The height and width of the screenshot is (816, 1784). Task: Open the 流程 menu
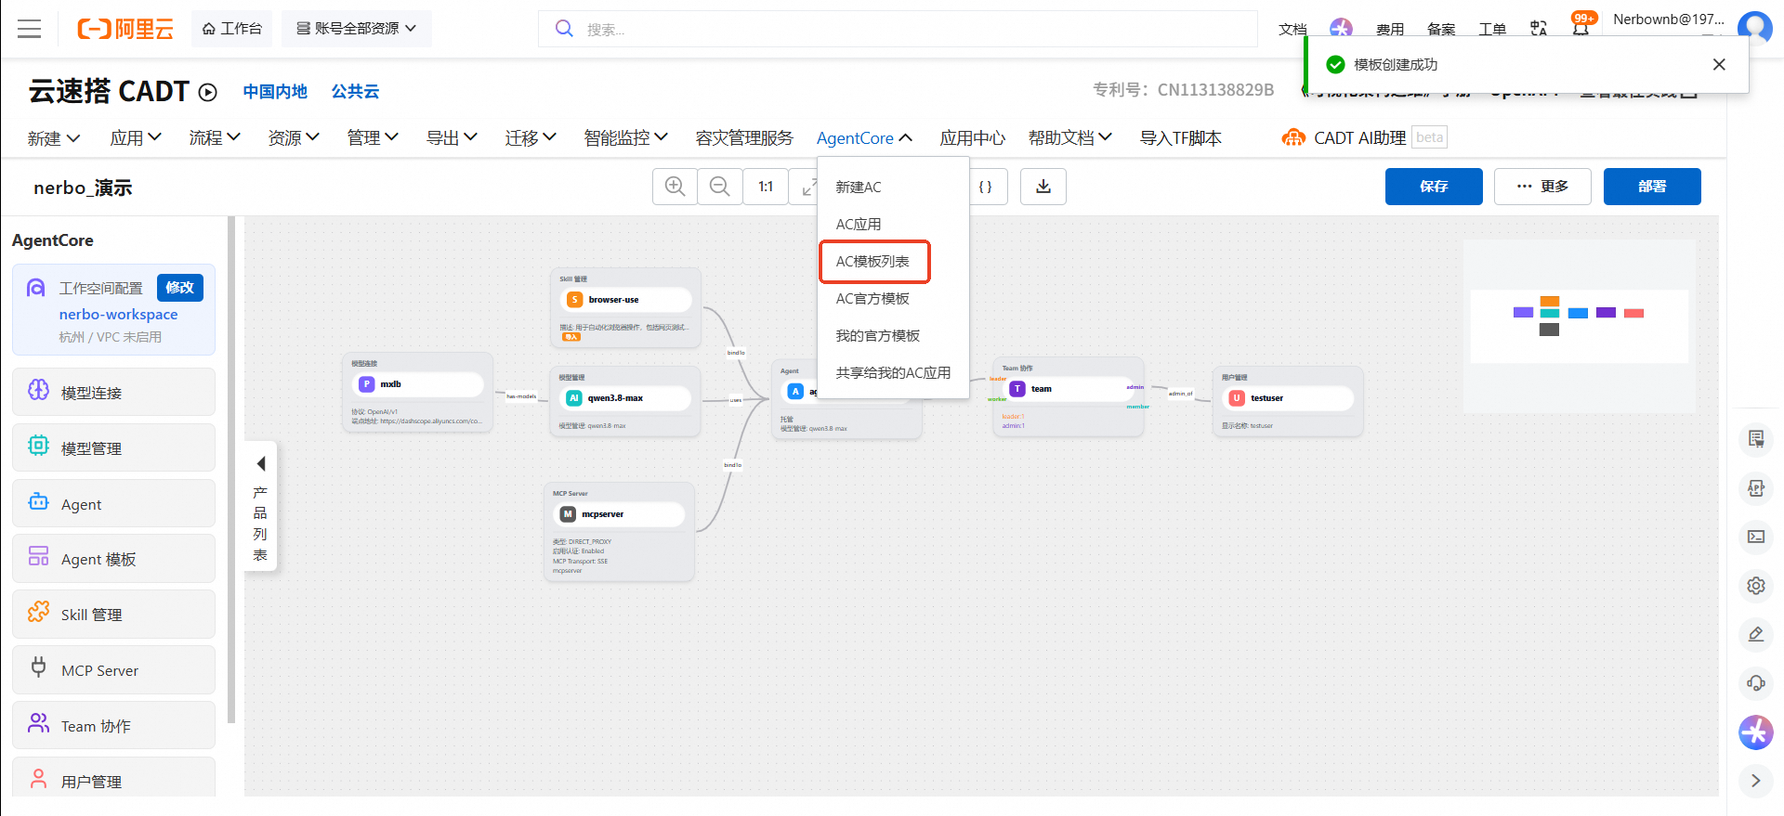coord(215,138)
